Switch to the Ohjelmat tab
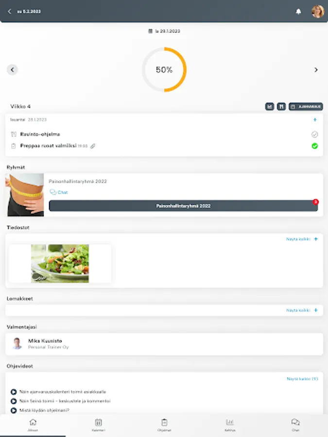Image resolution: width=328 pixels, height=437 pixels. 164,425
